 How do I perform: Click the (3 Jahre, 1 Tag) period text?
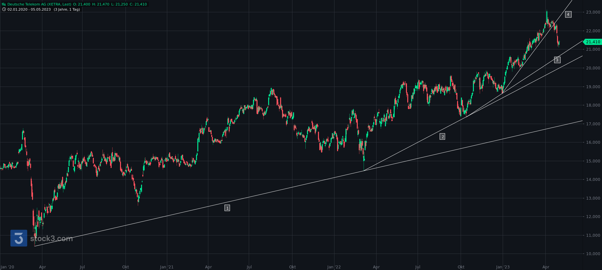pyautogui.click(x=67, y=9)
